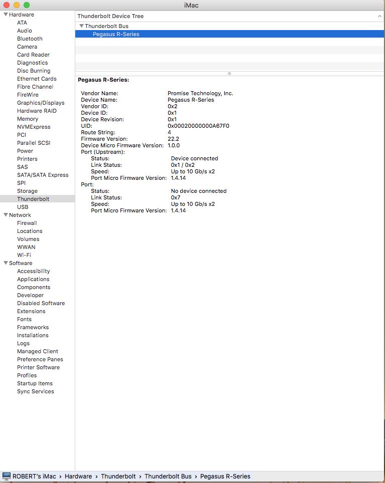Select Bluetooth in the sidebar
The image size is (385, 483).
coord(30,39)
